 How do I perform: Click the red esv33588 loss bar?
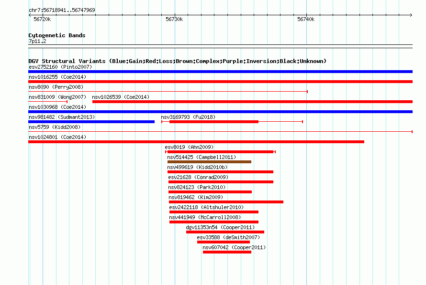tap(224, 242)
